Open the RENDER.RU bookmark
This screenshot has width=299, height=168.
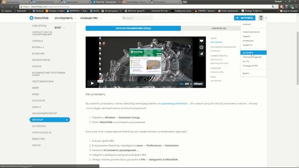click(77, 11)
